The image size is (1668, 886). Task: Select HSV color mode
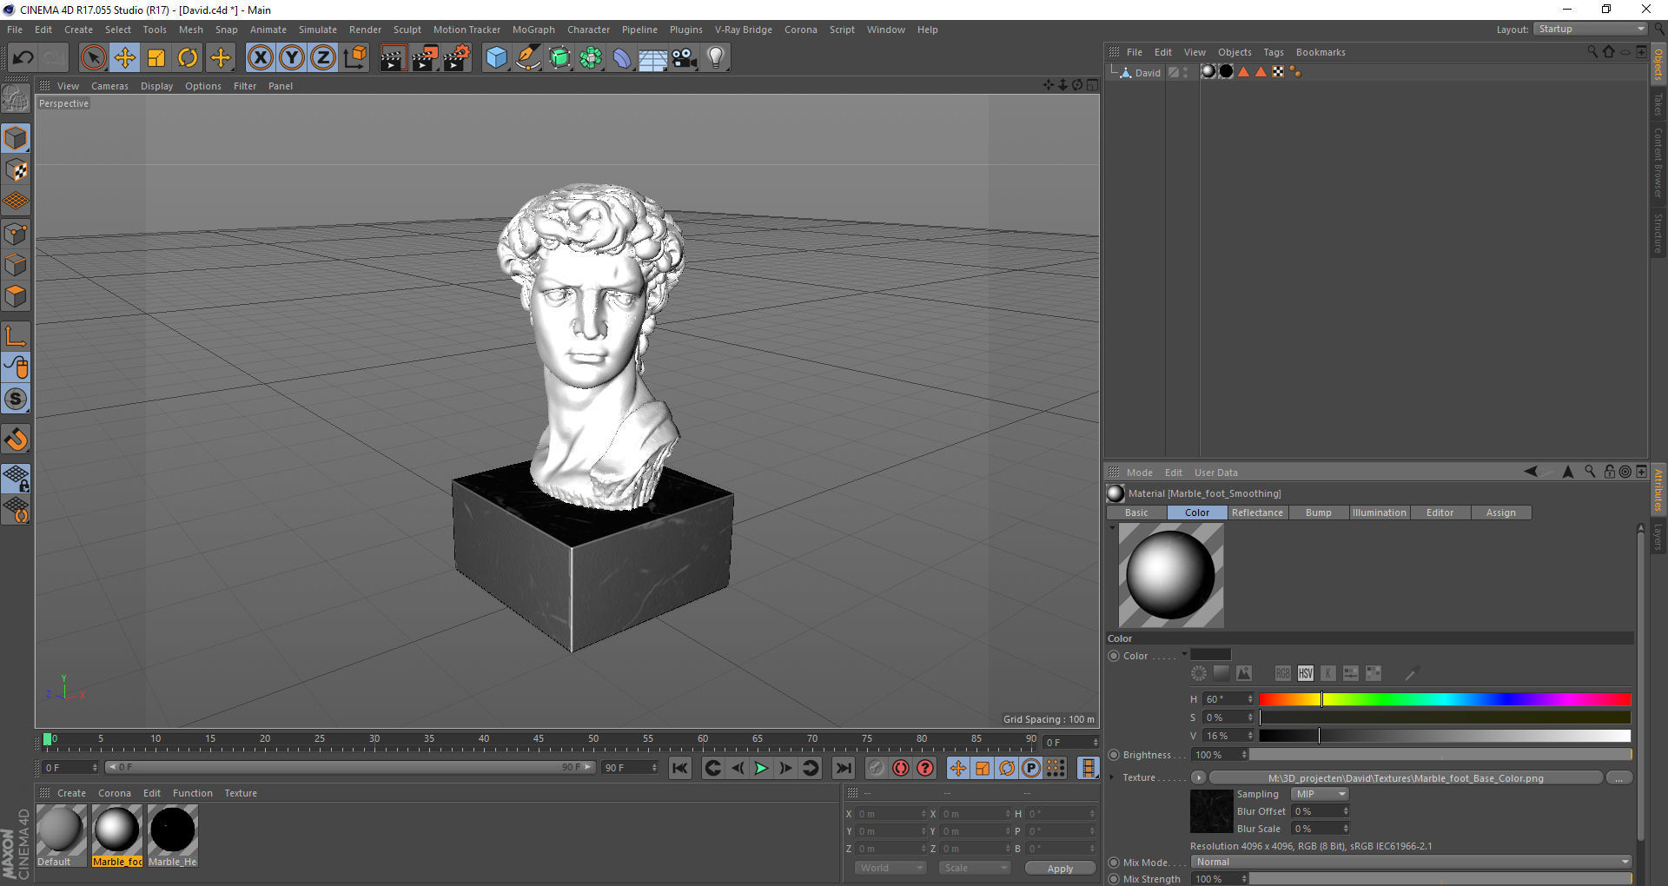point(1305,673)
